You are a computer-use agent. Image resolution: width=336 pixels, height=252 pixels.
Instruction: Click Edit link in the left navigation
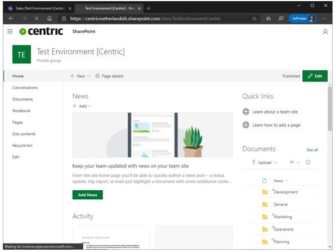(16, 157)
